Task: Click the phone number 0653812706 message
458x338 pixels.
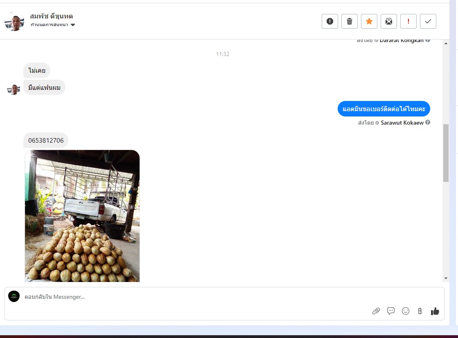Action: tap(46, 140)
